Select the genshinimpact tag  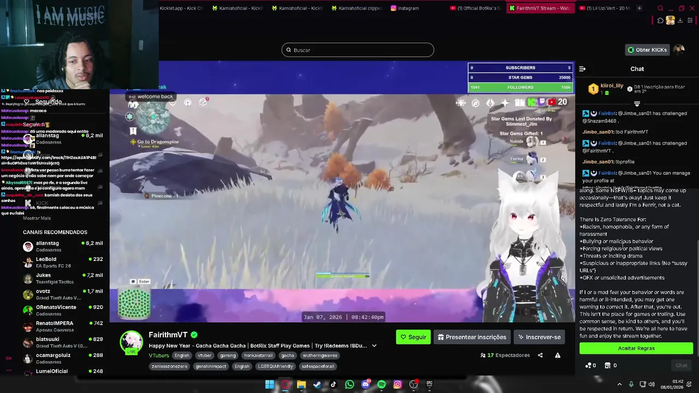[211, 366]
